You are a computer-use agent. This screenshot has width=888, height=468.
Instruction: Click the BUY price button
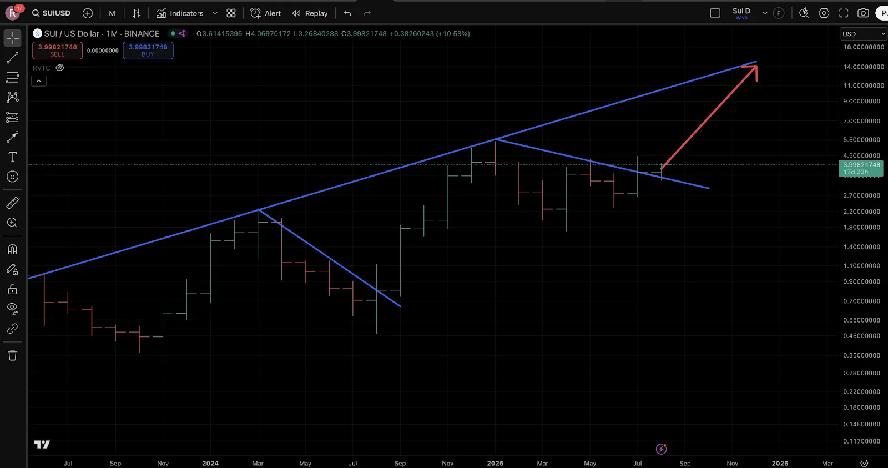pyautogui.click(x=148, y=51)
